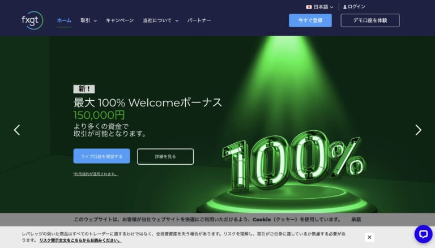Viewport: 435px width, 248px height.
Task: Advance to next carousel slide arrow
Action: 419,130
